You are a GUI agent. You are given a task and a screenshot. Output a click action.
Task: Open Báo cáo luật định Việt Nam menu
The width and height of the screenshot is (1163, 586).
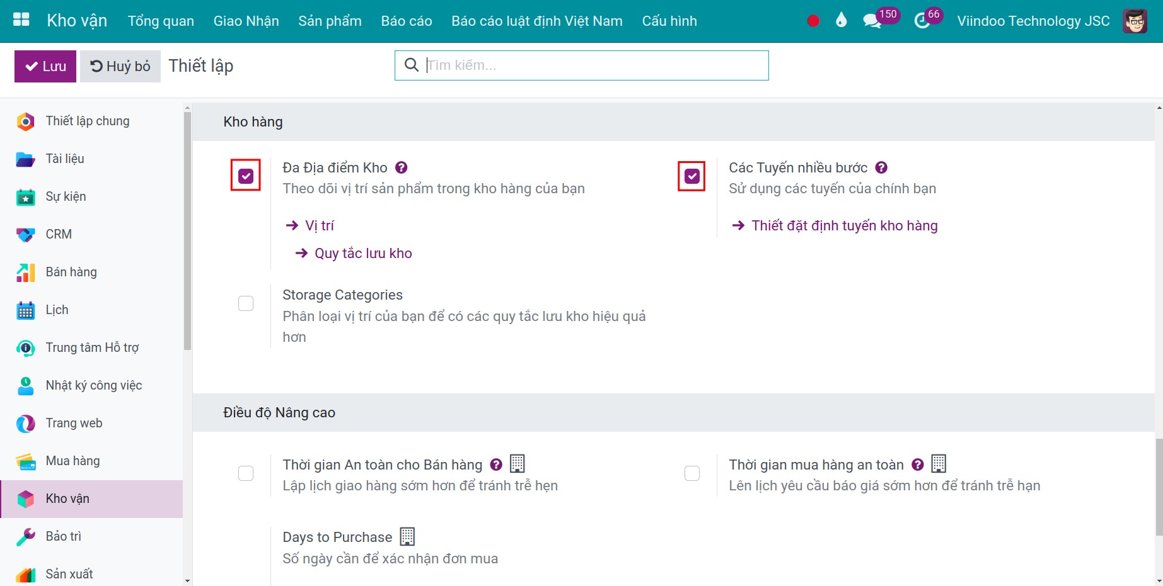tap(537, 21)
